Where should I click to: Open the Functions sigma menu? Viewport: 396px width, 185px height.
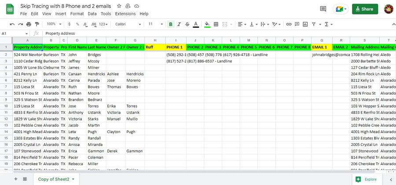(x=328, y=24)
